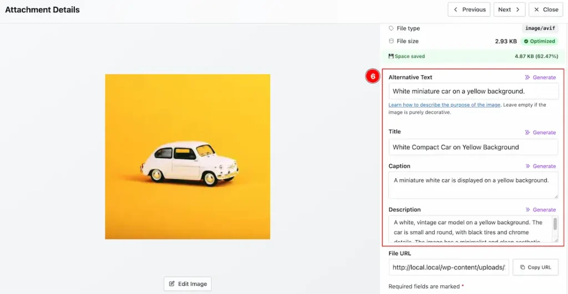
Task: Click the File URL input field
Action: click(x=449, y=267)
